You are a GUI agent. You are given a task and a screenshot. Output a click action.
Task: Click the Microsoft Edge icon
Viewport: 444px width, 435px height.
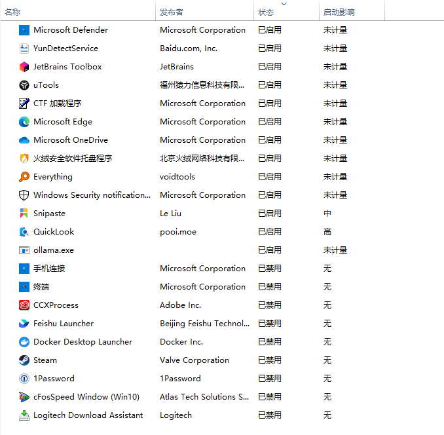point(24,122)
